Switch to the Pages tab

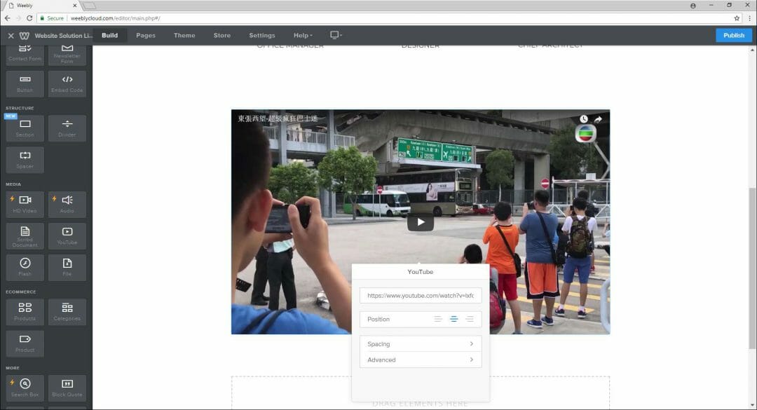coord(145,35)
